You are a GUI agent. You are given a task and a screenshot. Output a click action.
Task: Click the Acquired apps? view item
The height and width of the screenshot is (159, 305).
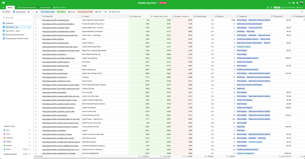[x=16, y=39]
